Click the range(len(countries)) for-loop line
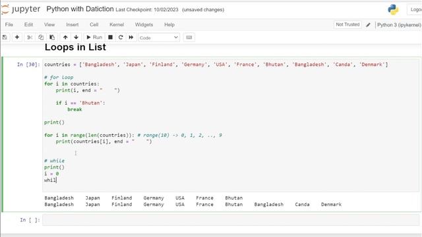 [133, 135]
